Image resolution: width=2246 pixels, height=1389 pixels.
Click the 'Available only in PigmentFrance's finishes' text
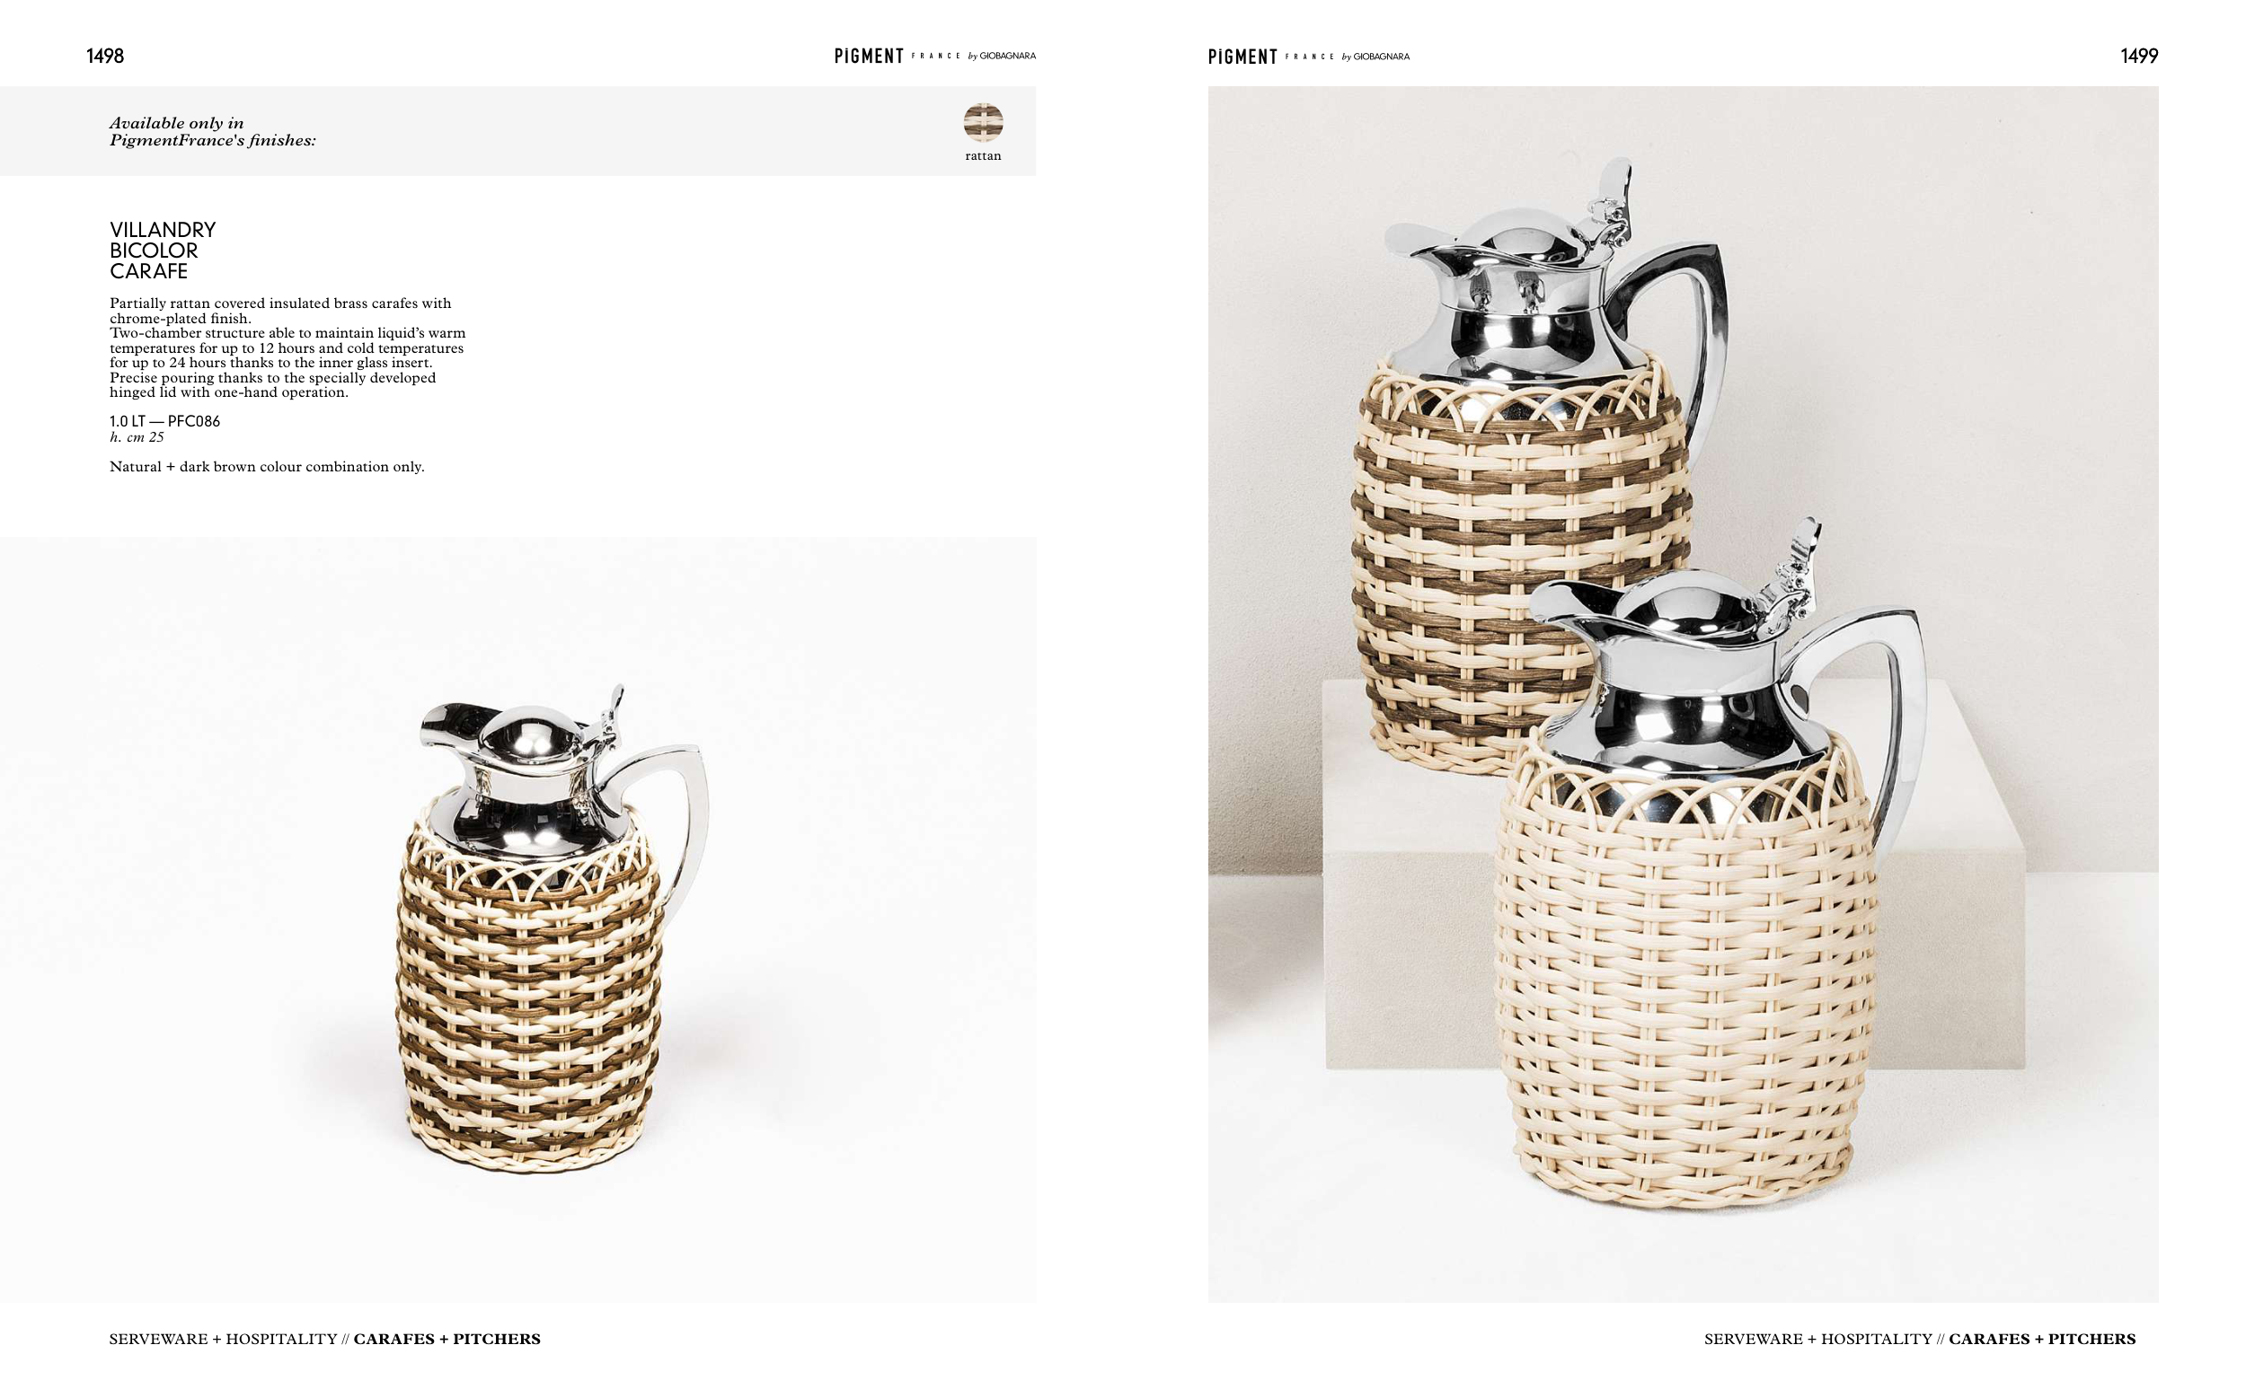212,131
